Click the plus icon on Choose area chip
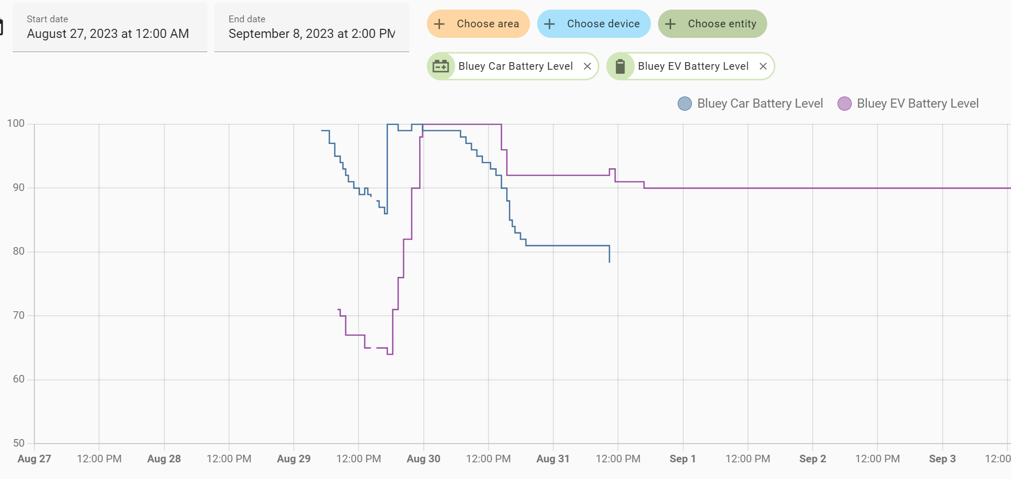The width and height of the screenshot is (1011, 479). tap(439, 23)
